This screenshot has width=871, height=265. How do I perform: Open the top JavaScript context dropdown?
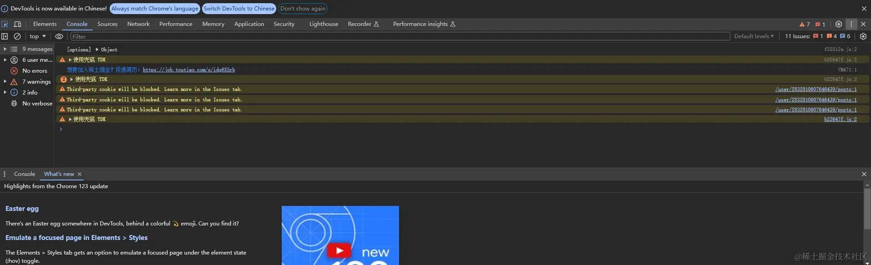pos(38,36)
